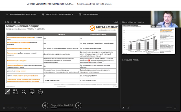Viewport: 181px width, 112px height.
Task: Open the all-slides grid view
Action: click(16, 92)
